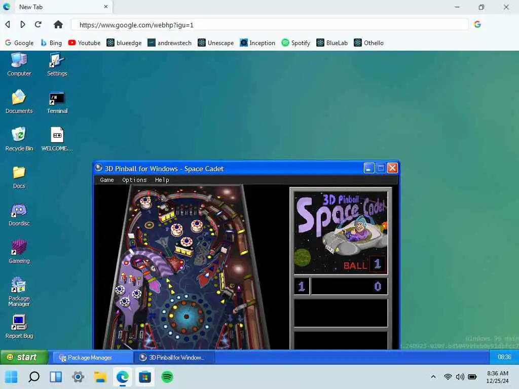Open the Othello bookmark
This screenshot has height=389, width=519.
(369, 43)
